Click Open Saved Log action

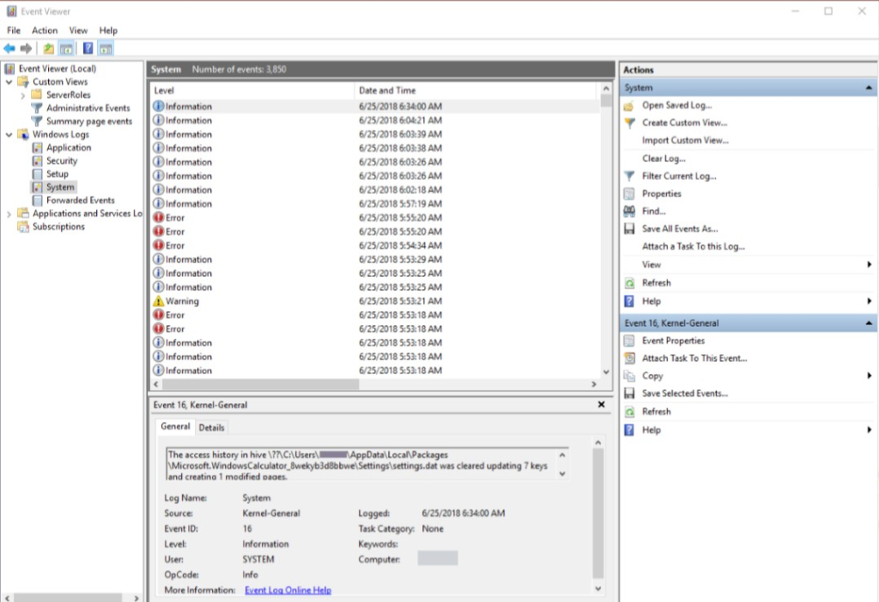coord(676,105)
